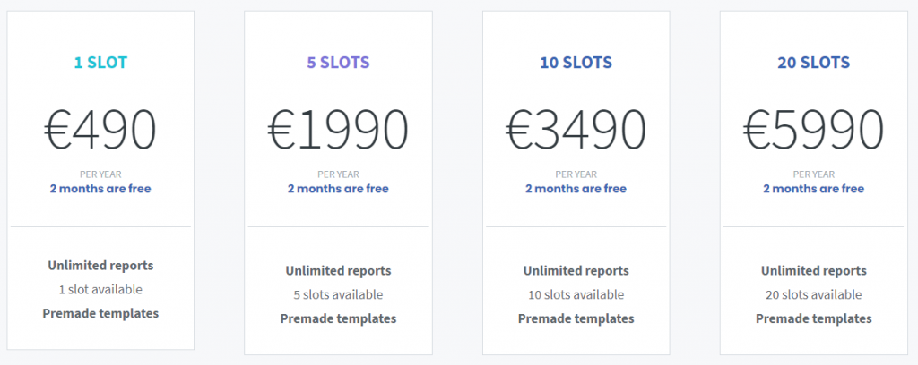Click '2 months are free' under €3490
Viewport: 918px width, 365px height.
point(576,189)
